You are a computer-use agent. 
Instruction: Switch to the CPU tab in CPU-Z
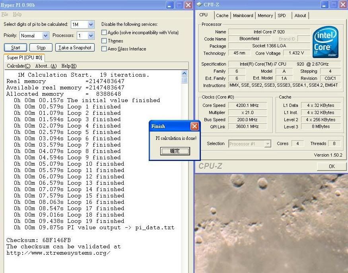coord(203,15)
